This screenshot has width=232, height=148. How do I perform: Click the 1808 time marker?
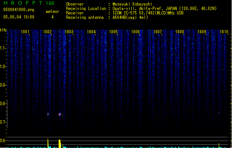pos(180,32)
